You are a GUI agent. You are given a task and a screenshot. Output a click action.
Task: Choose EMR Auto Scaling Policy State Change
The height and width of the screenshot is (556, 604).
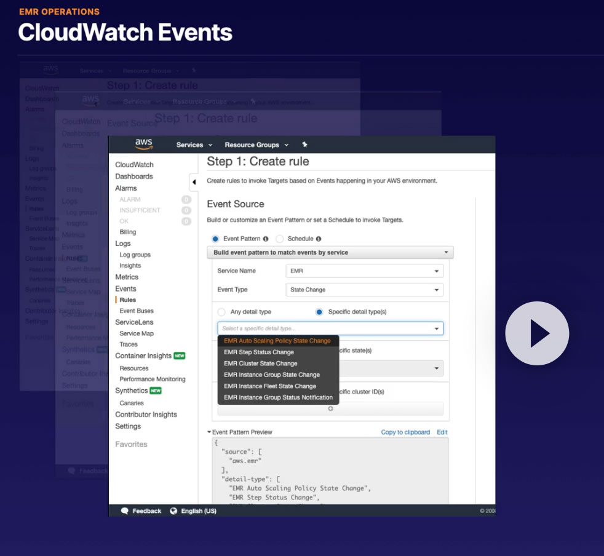click(x=278, y=341)
